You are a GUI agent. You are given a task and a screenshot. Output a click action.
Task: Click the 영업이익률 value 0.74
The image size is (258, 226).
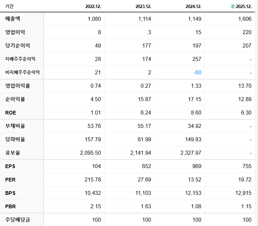pyautogui.click(x=95, y=86)
